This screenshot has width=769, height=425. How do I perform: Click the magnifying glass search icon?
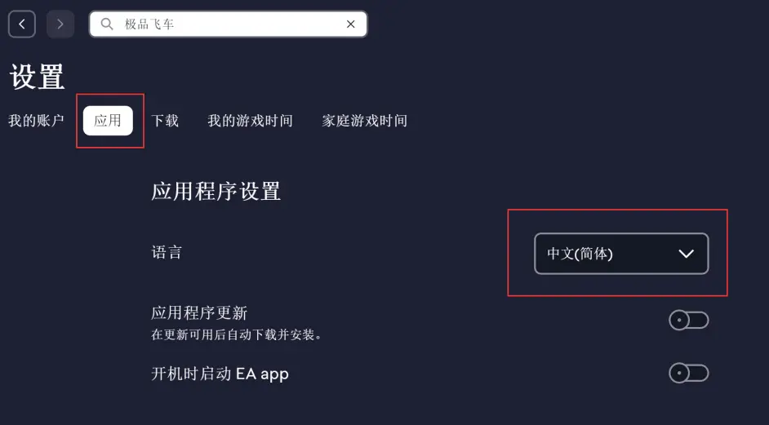pos(107,24)
